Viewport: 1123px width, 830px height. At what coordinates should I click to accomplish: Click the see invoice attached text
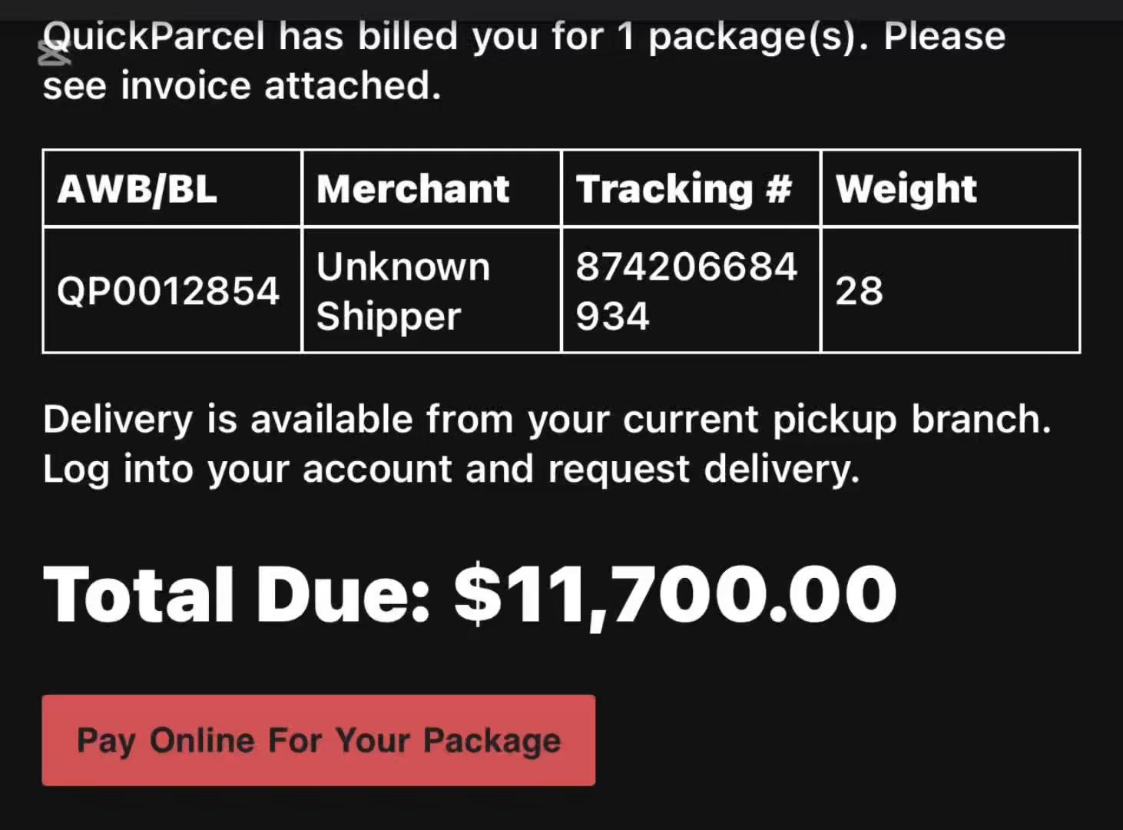point(242,85)
